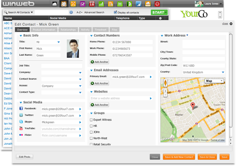Click the red globe icon in toolbar
The height and width of the screenshot is (166, 236).
(x=157, y=4)
